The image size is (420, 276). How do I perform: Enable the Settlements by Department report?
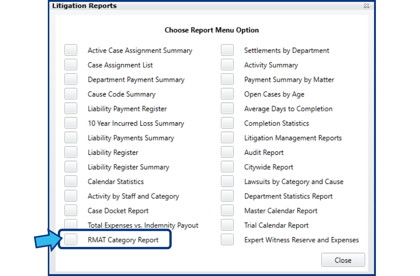[227, 50]
